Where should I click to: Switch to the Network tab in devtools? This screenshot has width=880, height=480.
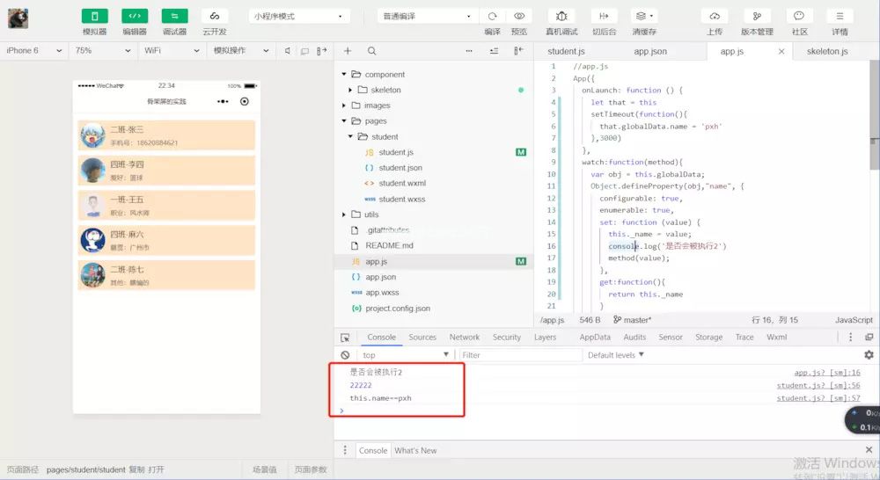pos(464,338)
